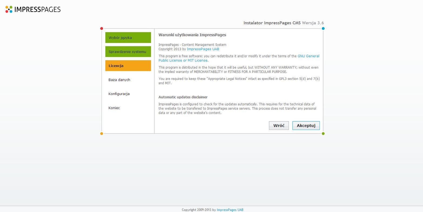
Task: Click Copyright 2009-2013 footer text
Action: tap(199, 210)
